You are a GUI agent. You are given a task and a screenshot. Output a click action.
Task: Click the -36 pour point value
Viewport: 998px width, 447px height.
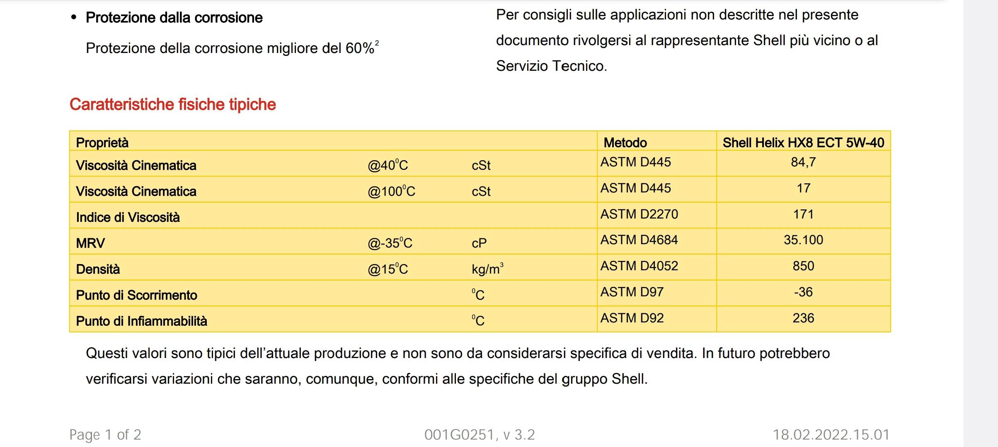pyautogui.click(x=803, y=292)
